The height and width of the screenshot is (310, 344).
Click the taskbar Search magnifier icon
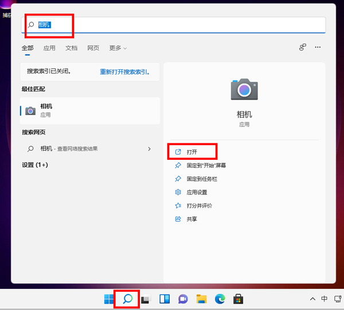click(127, 299)
